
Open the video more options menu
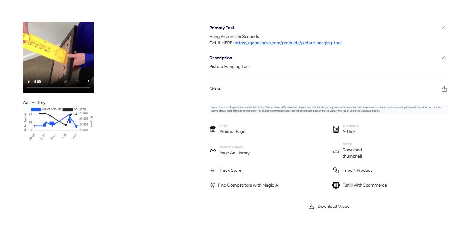pyautogui.click(x=88, y=82)
